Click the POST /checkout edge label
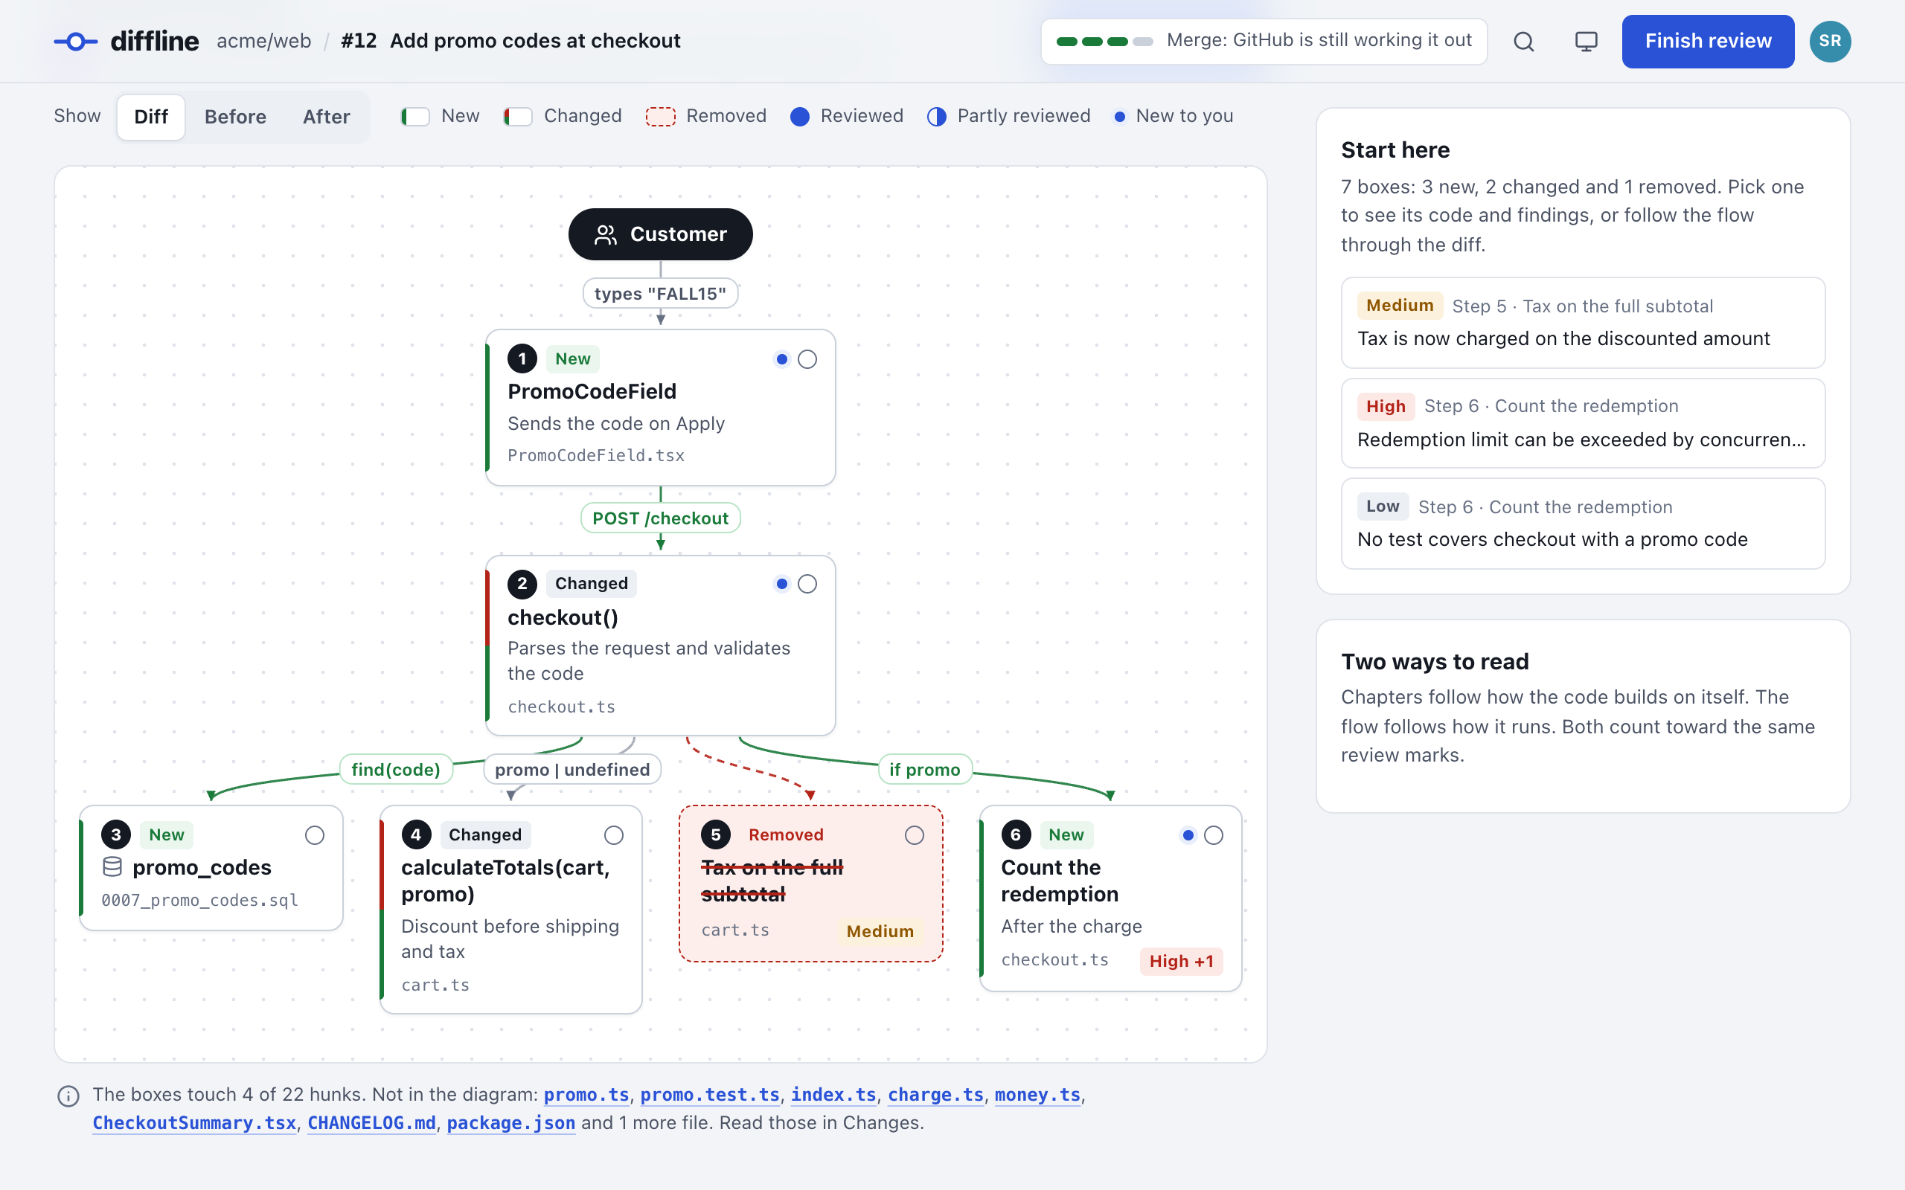Viewport: 1905px width, 1190px height. point(661,518)
